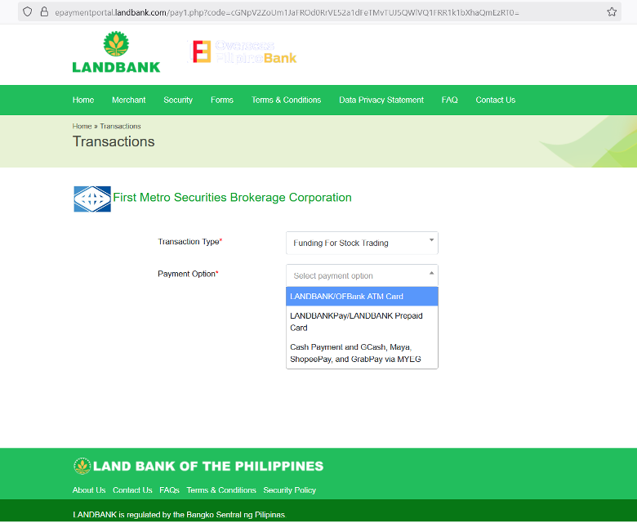Click the browser address bar URL
This screenshot has height=523, width=637.
[287, 12]
